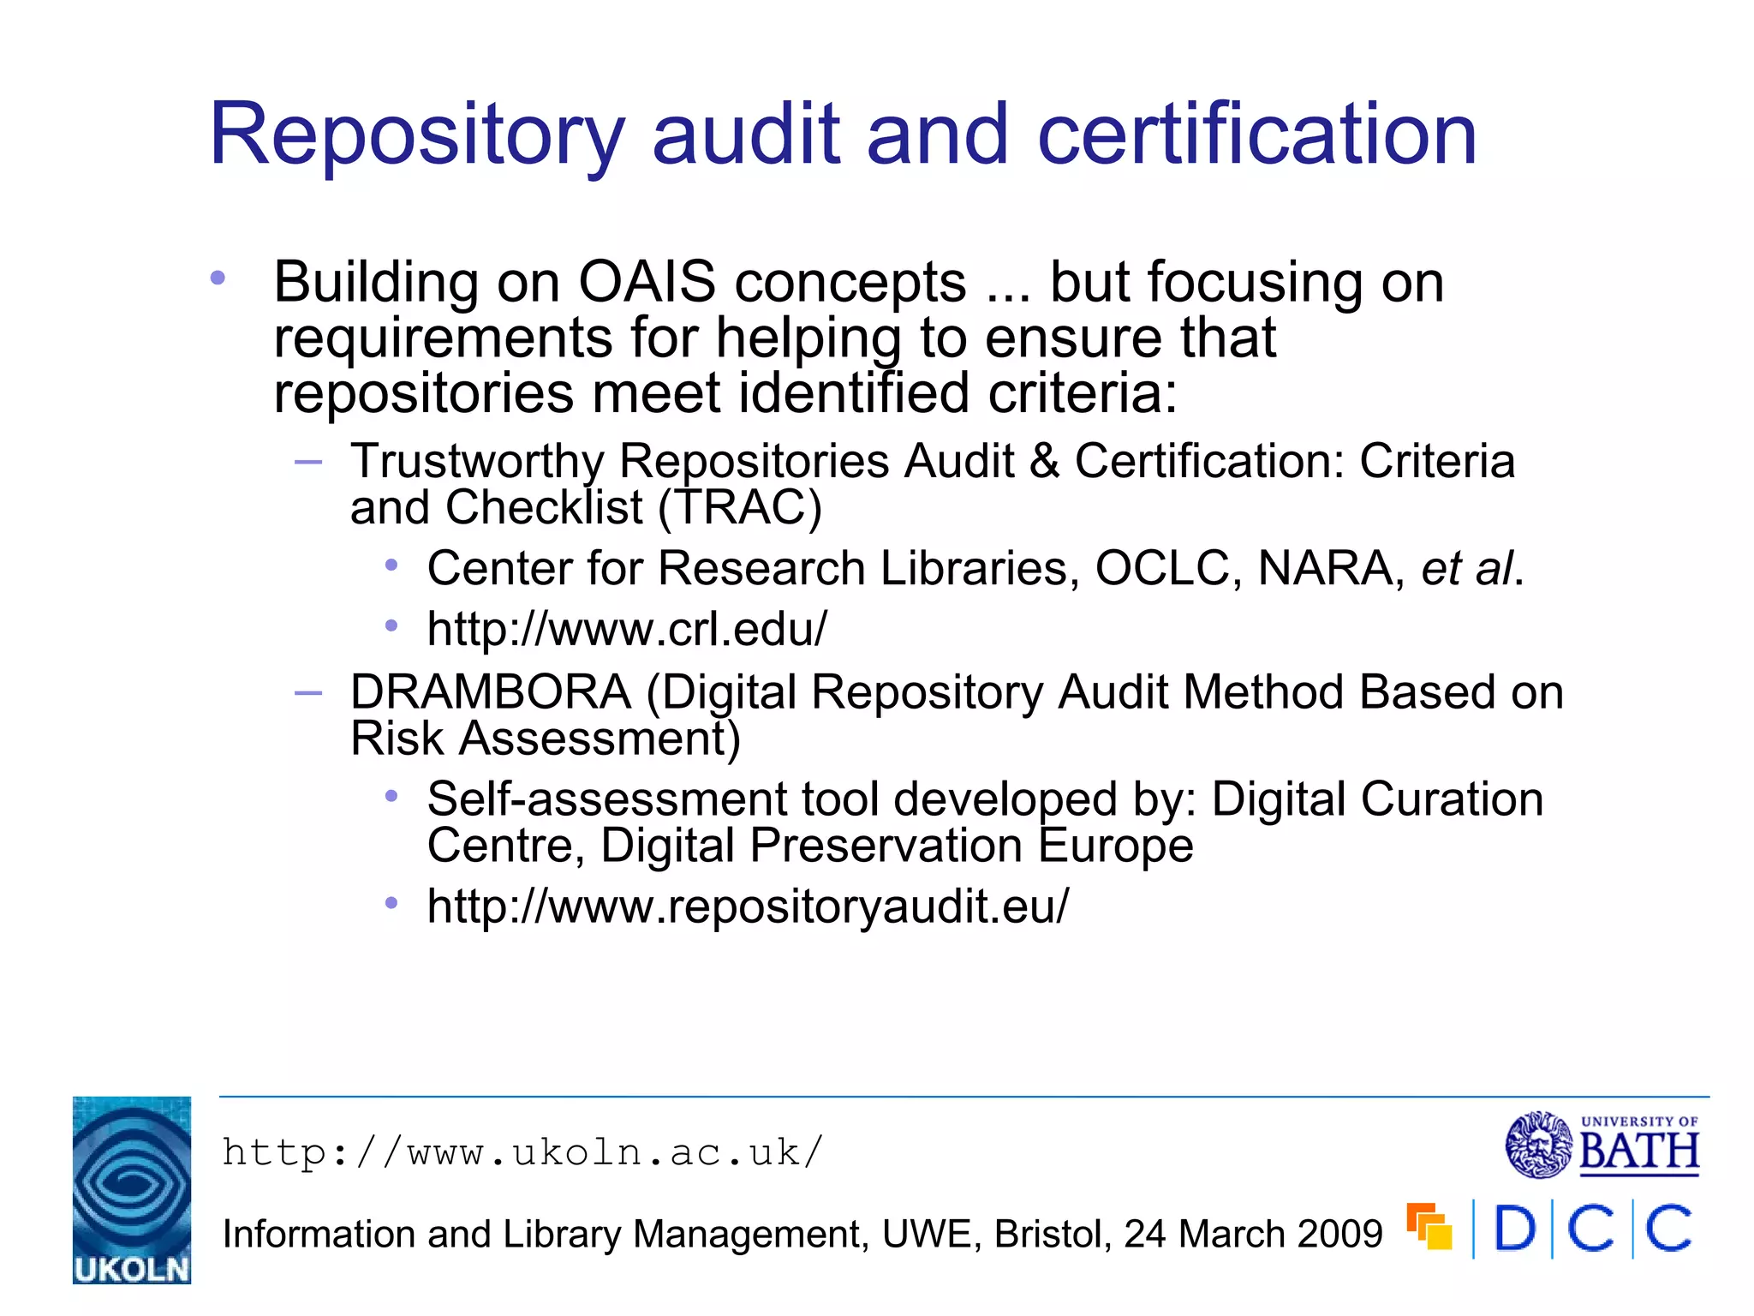
Task: Click 'Center for Research Libraries, OCLC, NARA' bullet
Action: 975,568
